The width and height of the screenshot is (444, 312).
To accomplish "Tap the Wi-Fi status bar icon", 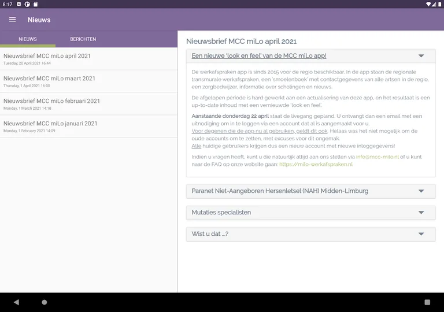I will pyautogui.click(x=428, y=4).
